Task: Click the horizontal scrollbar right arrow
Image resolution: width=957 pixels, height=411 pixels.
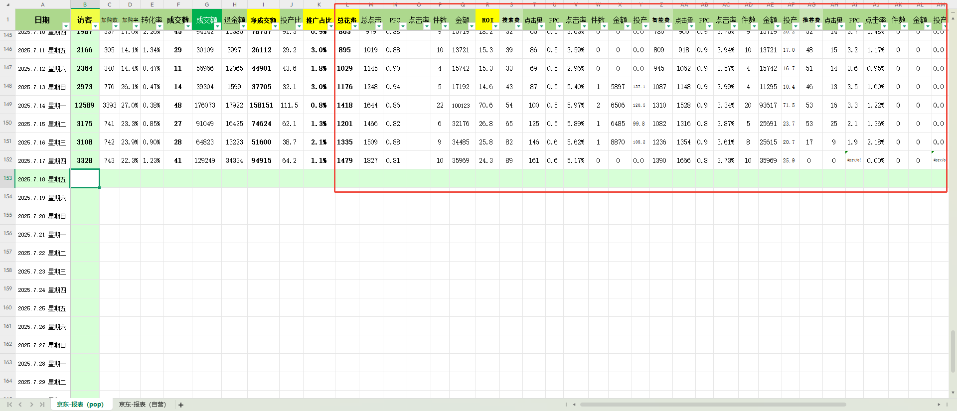Action: click(939, 405)
